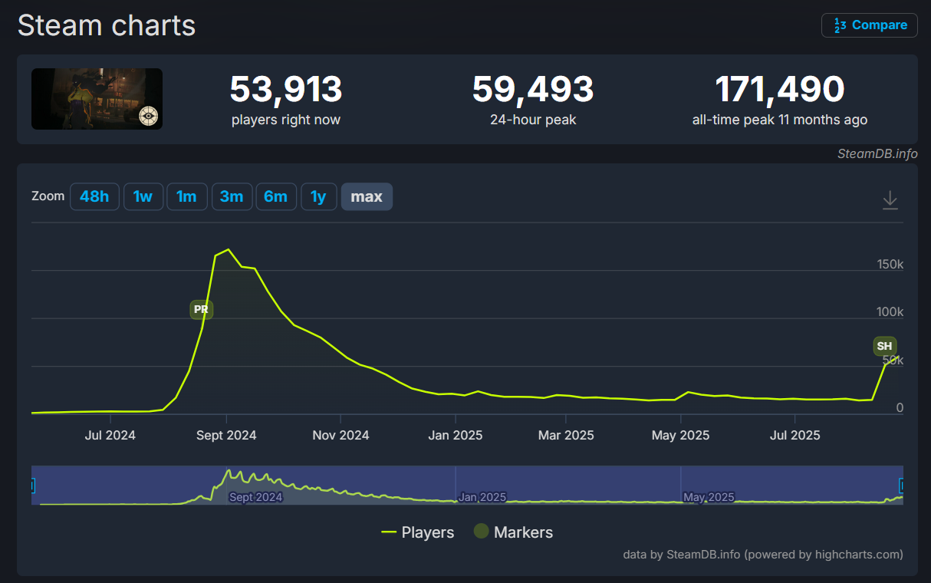Click the SH marker on the chart
This screenshot has width=931, height=583.
[884, 346]
